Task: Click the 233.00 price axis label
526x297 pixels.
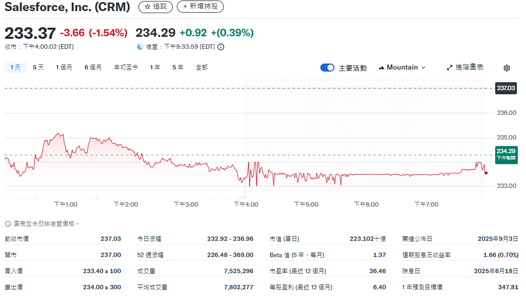Action: [506, 186]
